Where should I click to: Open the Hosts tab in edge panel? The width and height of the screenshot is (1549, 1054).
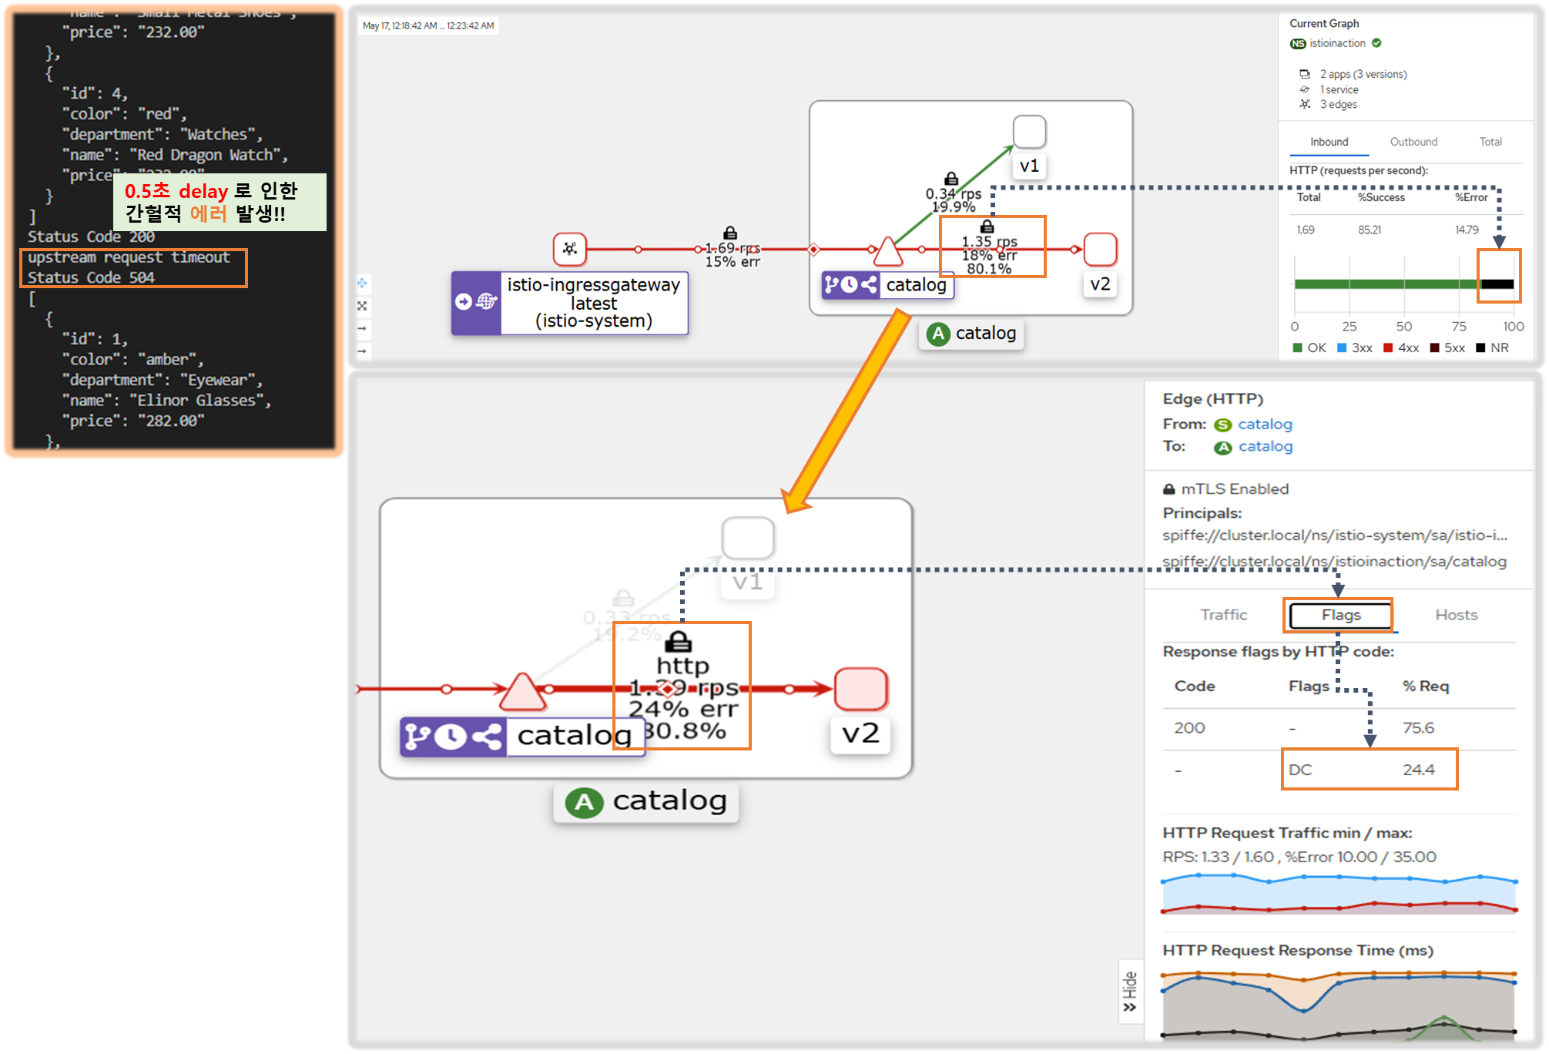point(1456,615)
